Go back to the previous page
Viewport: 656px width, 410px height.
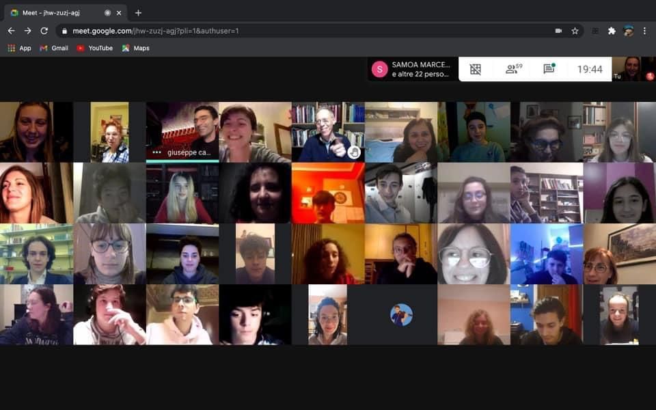coord(11,31)
